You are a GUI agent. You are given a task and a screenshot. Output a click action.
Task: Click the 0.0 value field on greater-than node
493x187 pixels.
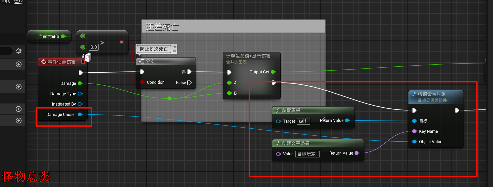[x=94, y=47]
